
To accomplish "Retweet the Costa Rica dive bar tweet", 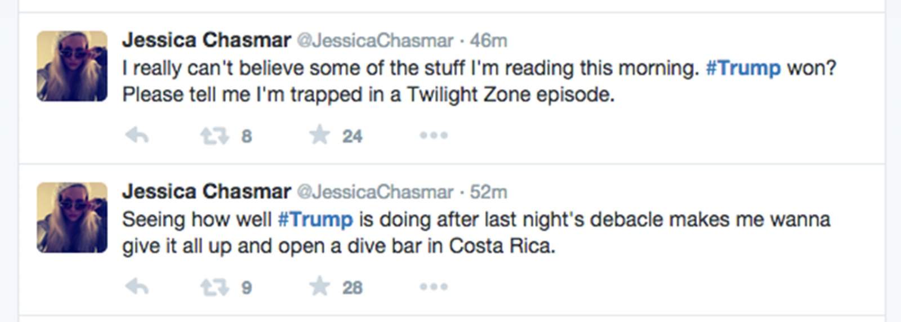I will (215, 287).
